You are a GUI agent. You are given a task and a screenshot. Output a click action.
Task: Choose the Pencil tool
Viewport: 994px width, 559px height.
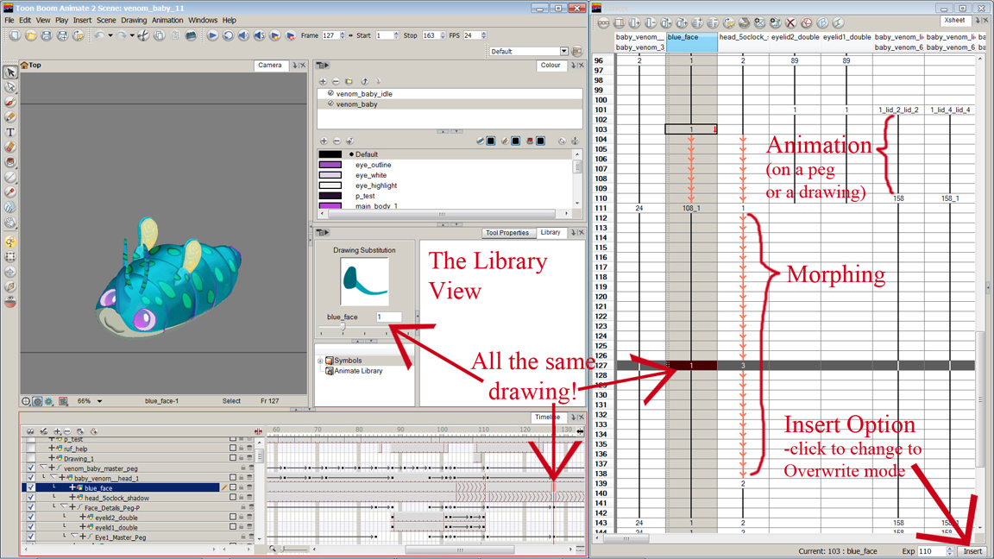[10, 117]
